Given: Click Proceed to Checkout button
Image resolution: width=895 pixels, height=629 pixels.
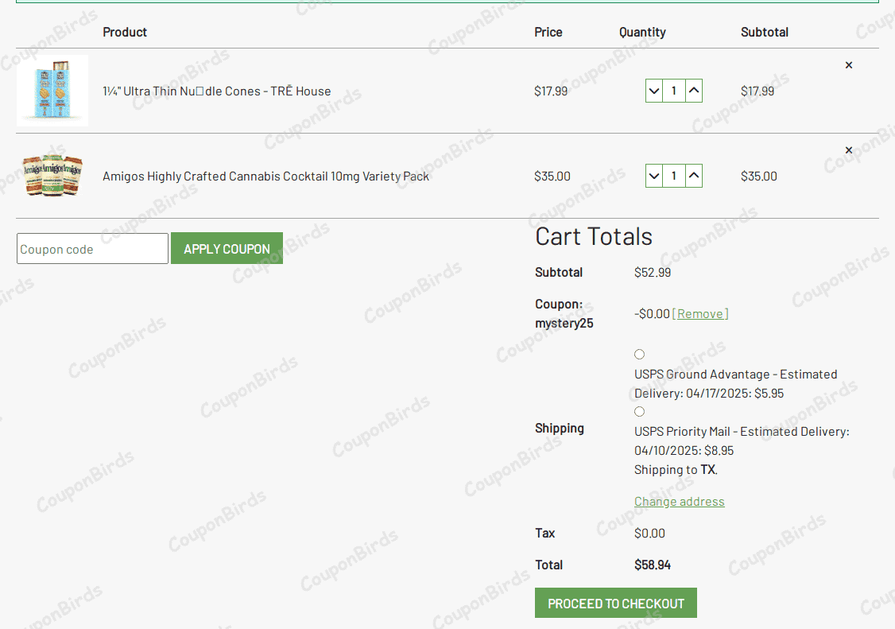Looking at the screenshot, I should tap(616, 604).
